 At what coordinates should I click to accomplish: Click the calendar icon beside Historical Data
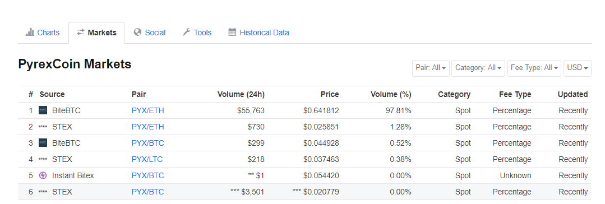(232, 32)
